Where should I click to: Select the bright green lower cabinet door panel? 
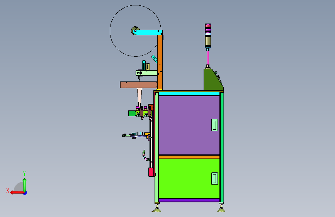[x=189, y=178]
